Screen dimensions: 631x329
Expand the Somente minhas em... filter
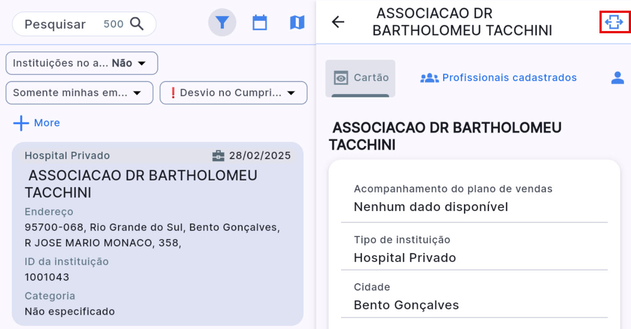tap(79, 93)
